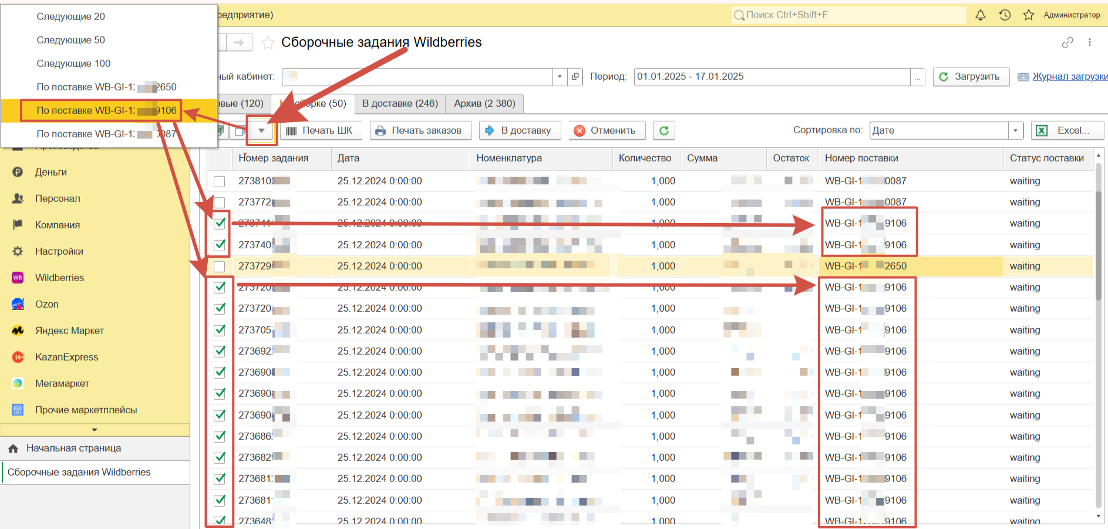Image resolution: width=1108 pixels, height=529 pixels.
Task: Click Отменить button
Action: 607,130
